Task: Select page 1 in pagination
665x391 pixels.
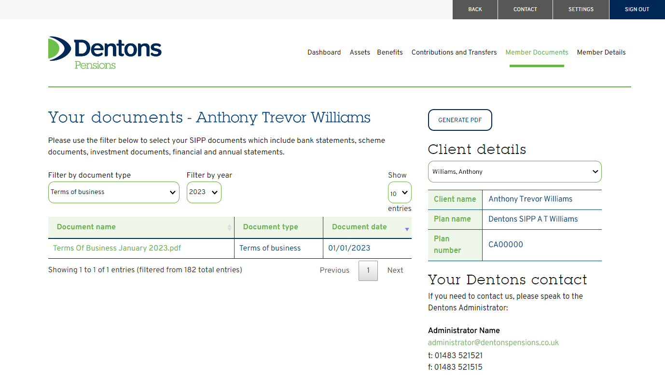Action: (x=368, y=271)
